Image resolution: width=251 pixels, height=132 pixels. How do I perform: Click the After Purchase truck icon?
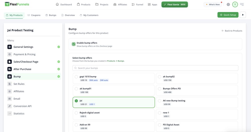tap(10, 69)
